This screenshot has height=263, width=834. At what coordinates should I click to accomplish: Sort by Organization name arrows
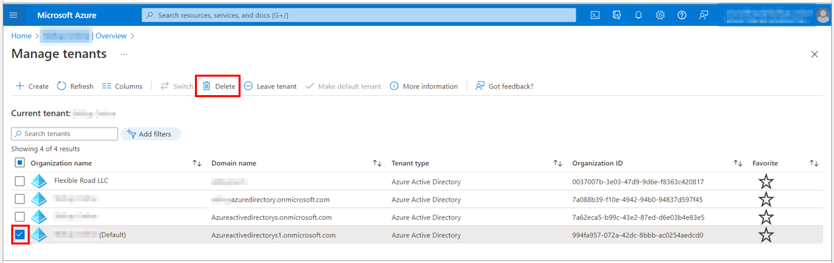(x=197, y=163)
